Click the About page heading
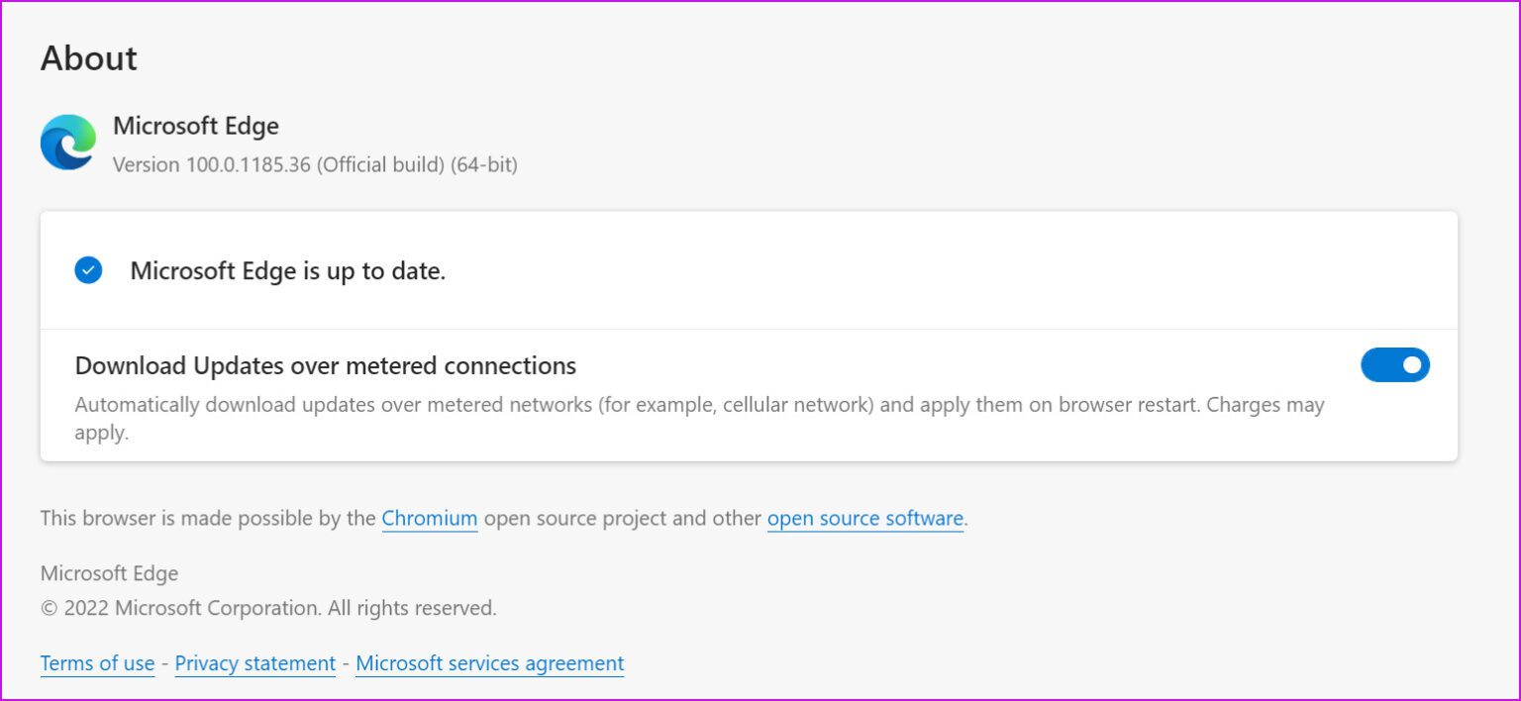The width and height of the screenshot is (1521, 701). 88,58
